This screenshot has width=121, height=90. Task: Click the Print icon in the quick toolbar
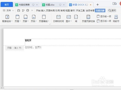[28, 10]
